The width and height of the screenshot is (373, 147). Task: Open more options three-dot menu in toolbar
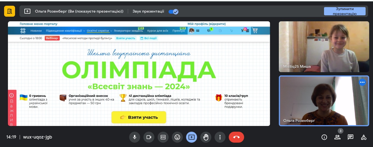(x=220, y=137)
